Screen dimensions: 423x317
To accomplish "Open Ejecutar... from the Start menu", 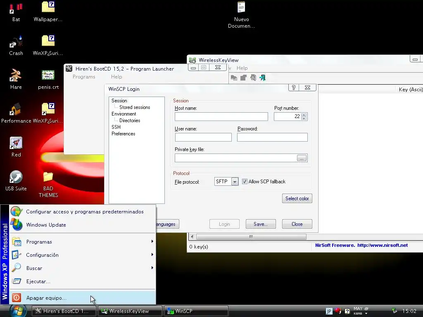I will point(83,281).
